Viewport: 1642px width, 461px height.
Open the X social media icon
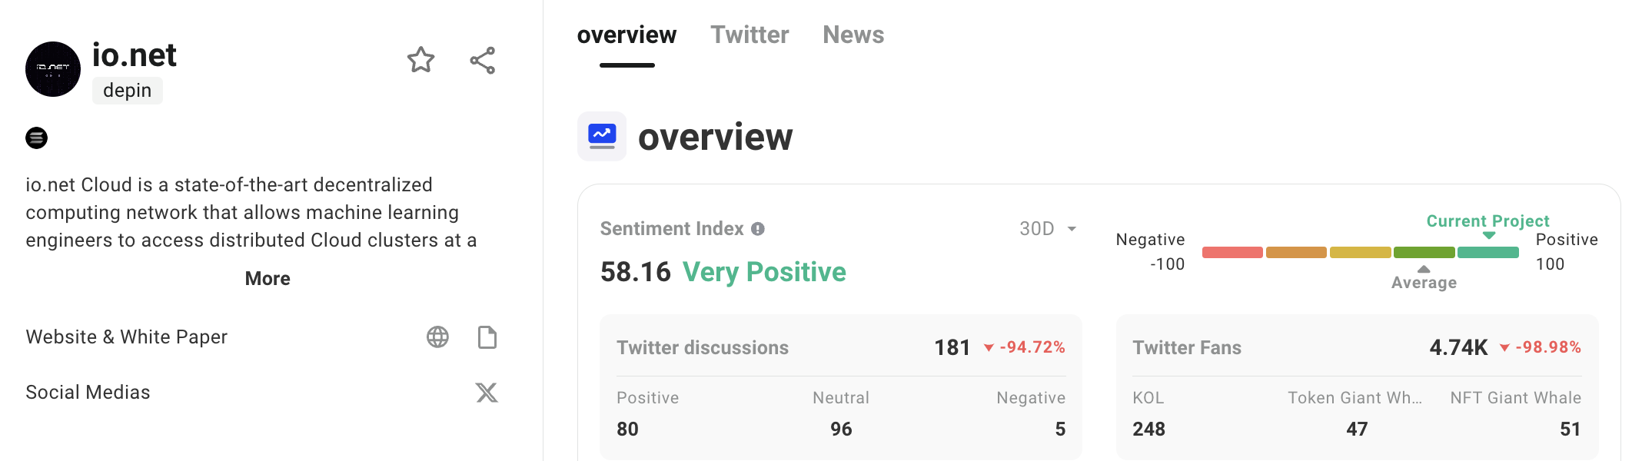click(487, 393)
